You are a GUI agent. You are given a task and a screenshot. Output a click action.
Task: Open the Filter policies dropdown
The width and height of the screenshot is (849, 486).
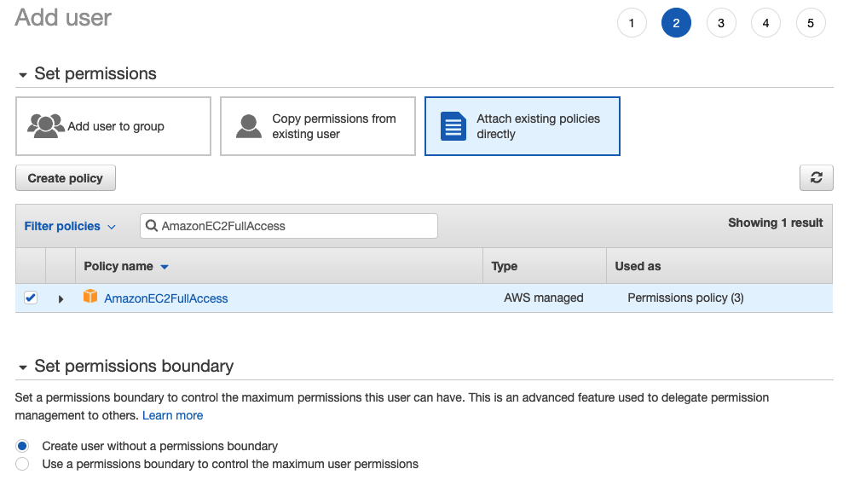click(69, 226)
